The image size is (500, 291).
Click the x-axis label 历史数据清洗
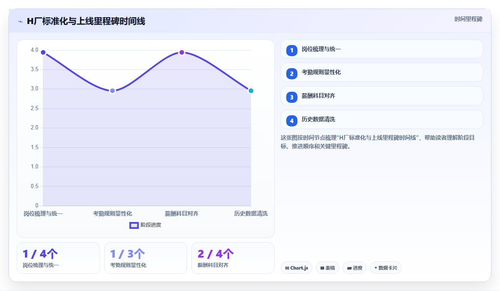coord(251,213)
